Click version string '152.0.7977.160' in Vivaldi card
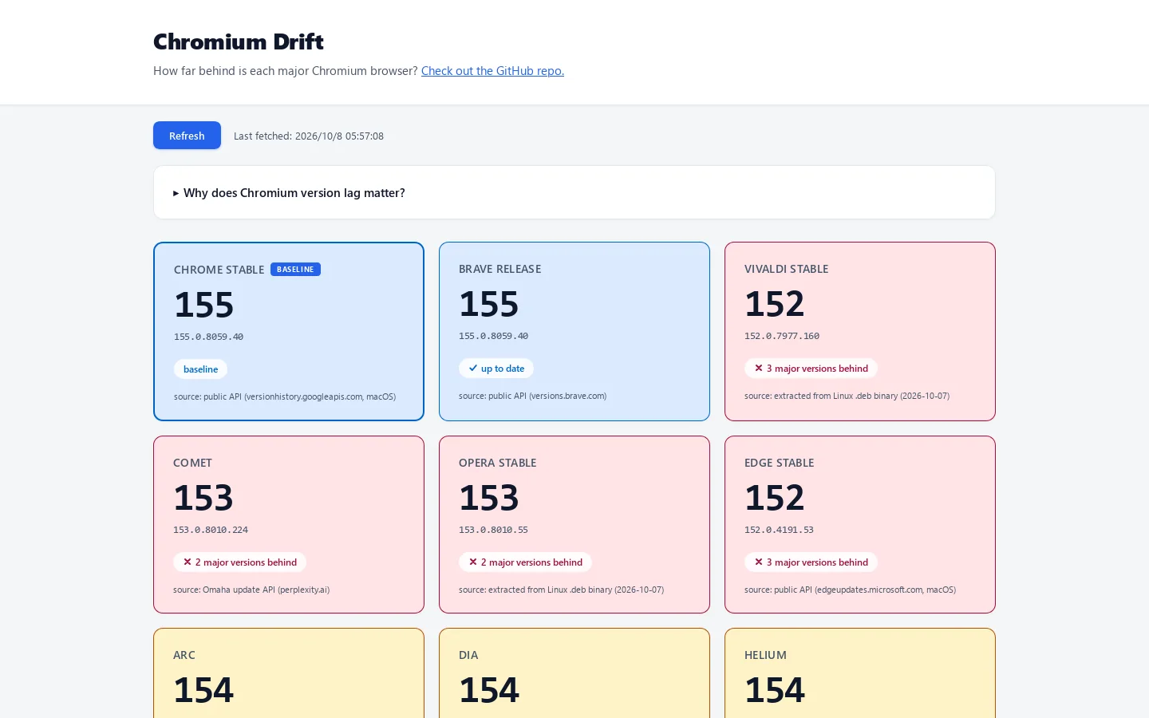1149x718 pixels. click(x=782, y=336)
